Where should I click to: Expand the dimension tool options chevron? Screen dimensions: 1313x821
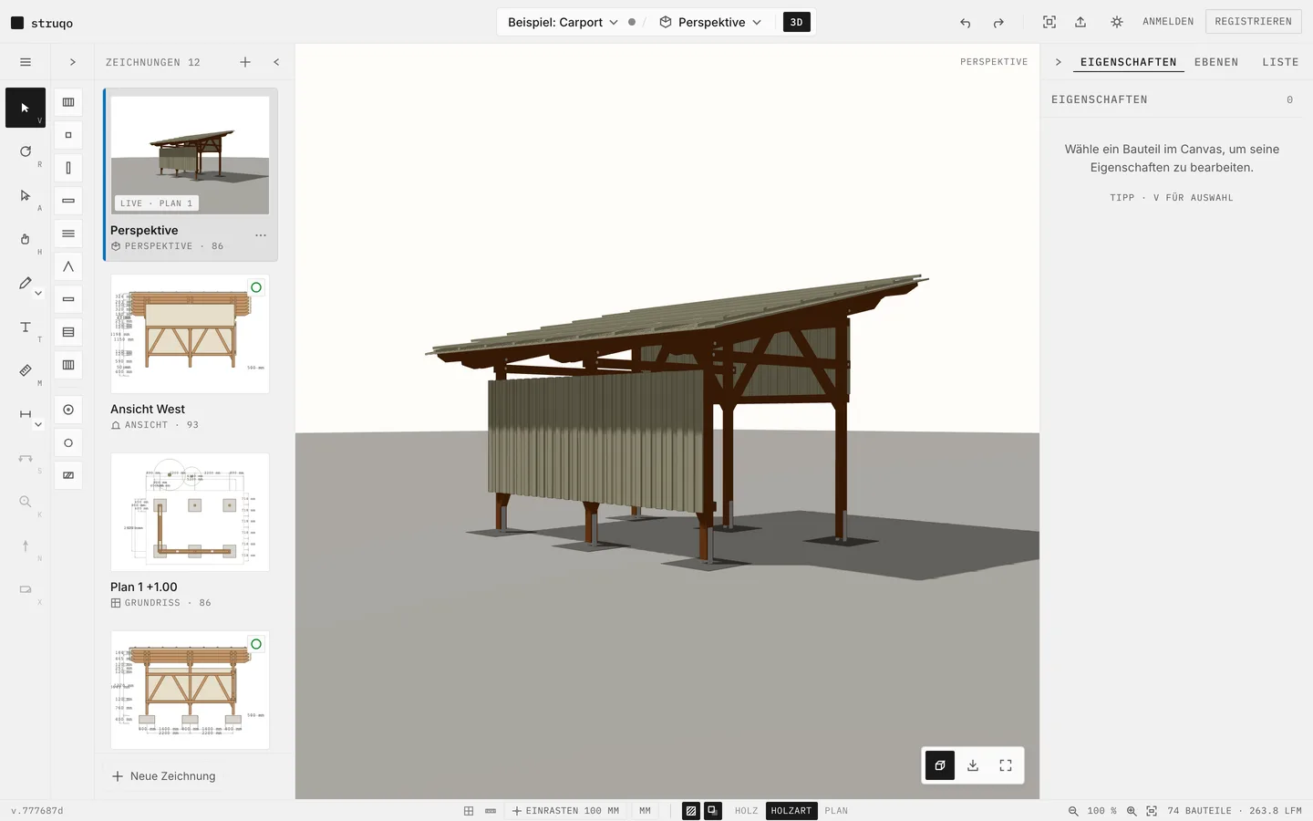coord(38,425)
